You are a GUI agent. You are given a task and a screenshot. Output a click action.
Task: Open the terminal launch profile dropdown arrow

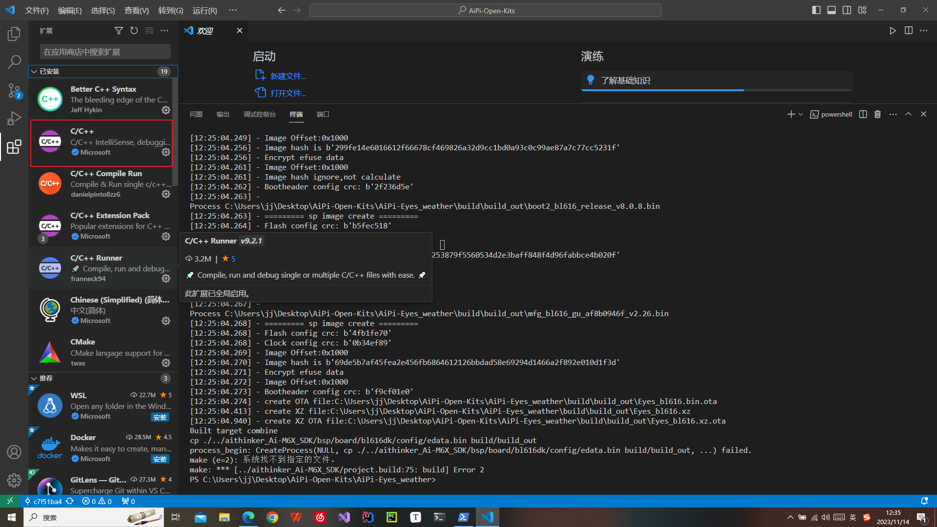coord(801,114)
